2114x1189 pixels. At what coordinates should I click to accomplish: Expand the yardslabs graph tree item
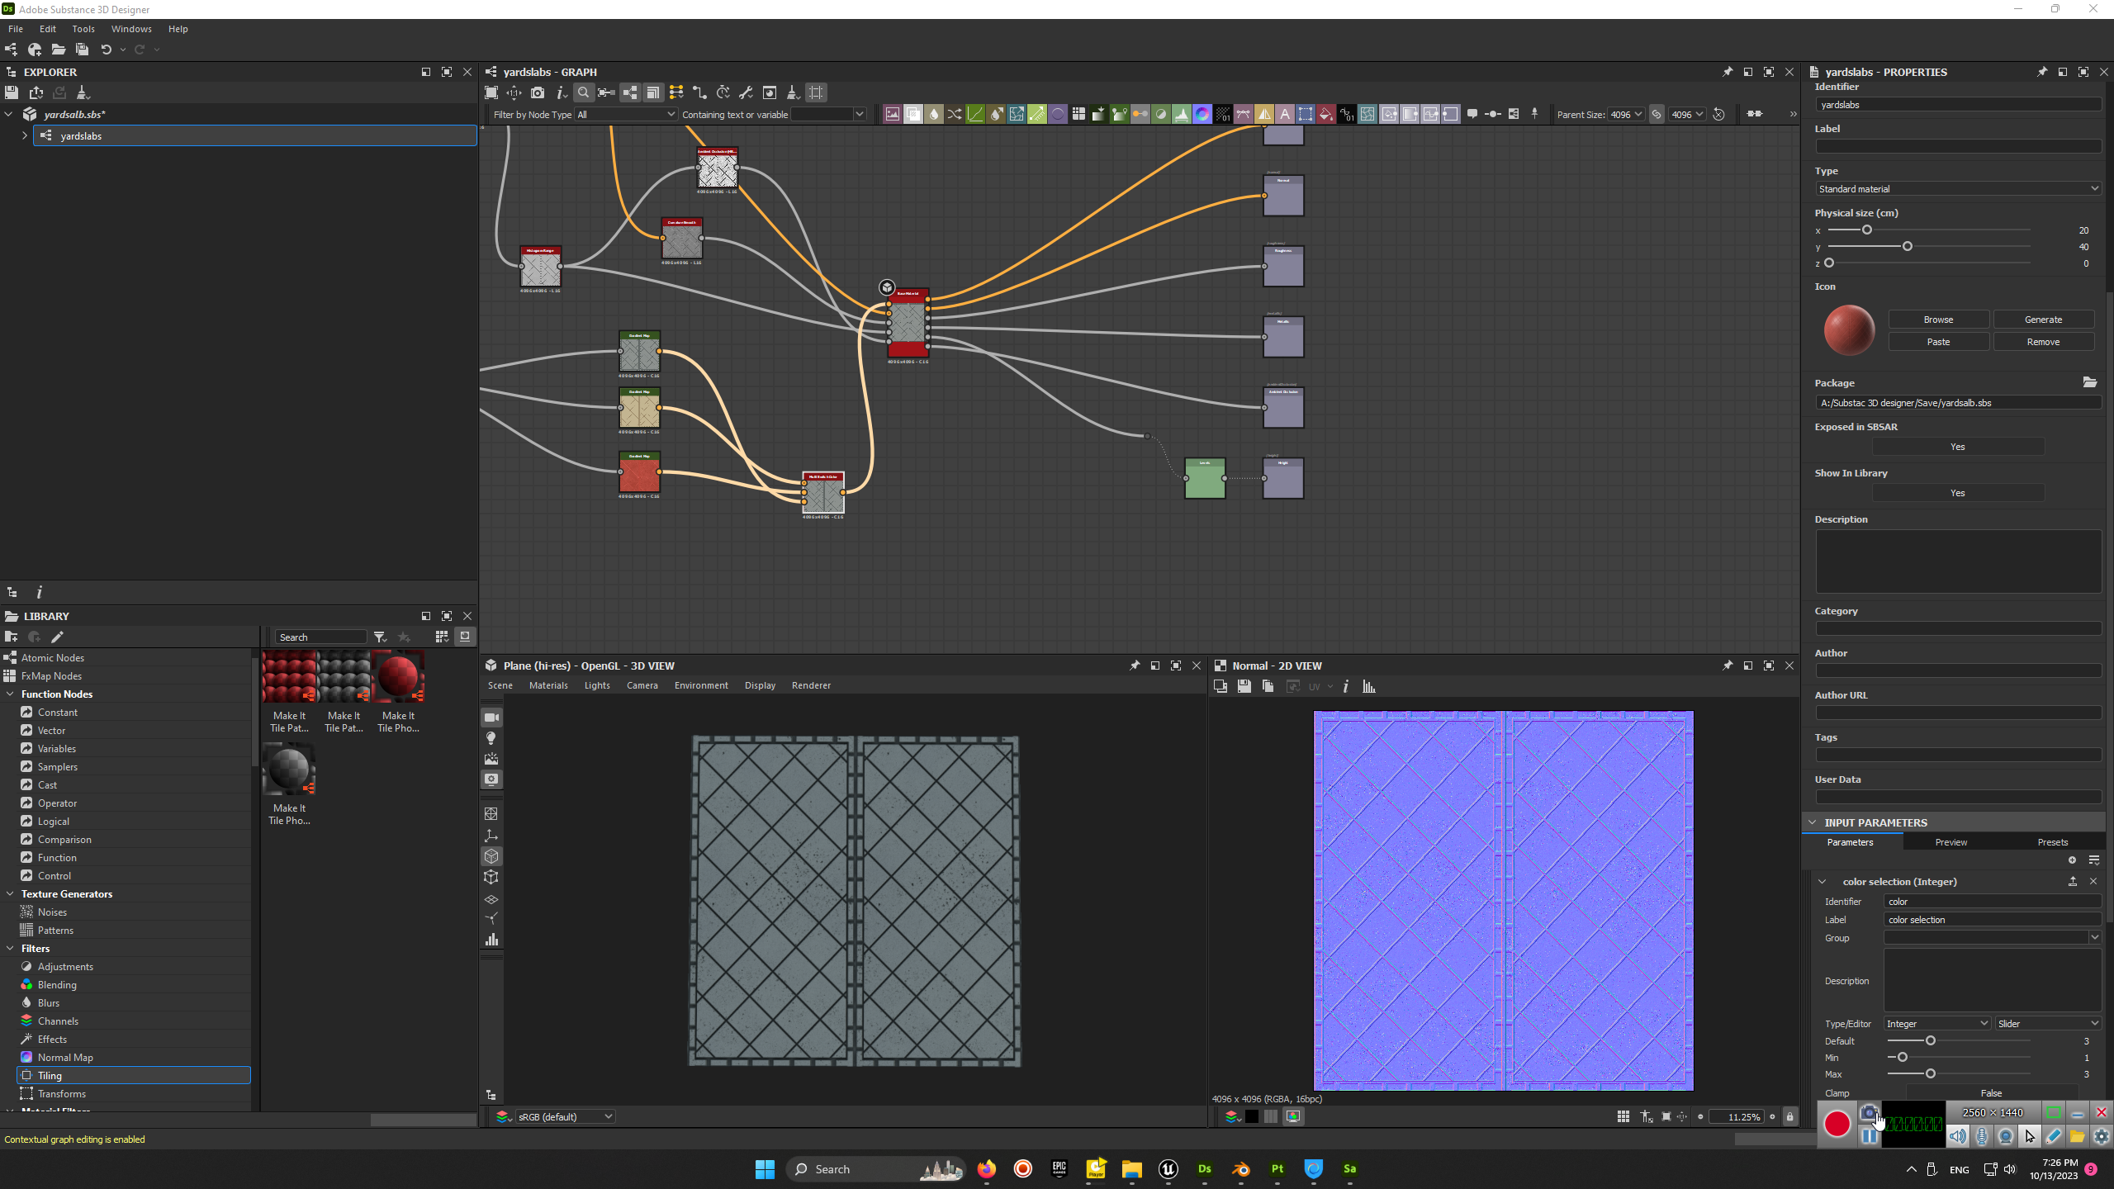[25, 135]
